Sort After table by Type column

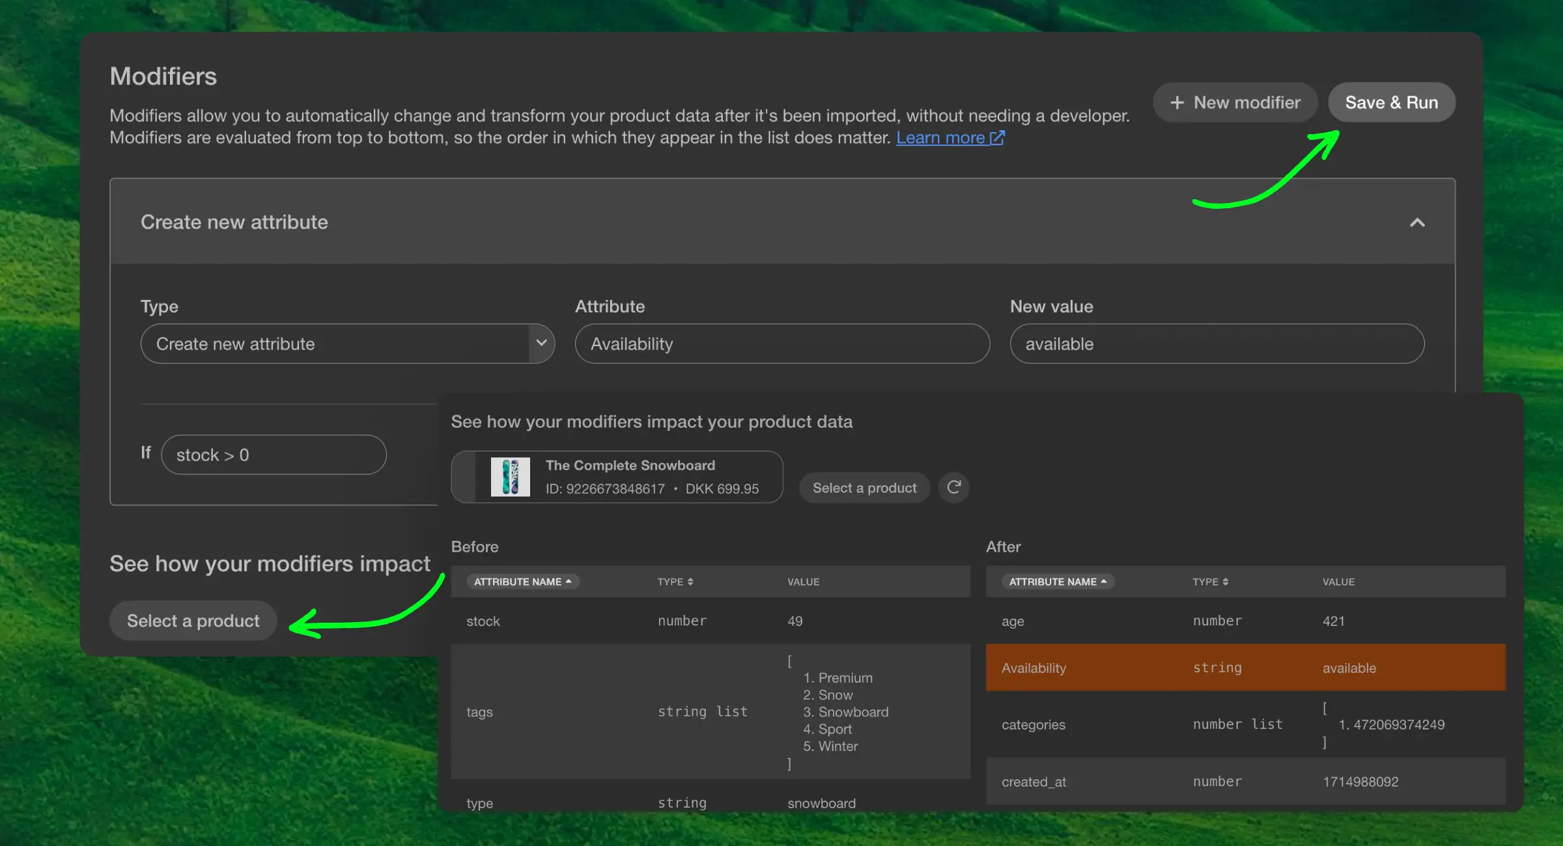(1210, 582)
